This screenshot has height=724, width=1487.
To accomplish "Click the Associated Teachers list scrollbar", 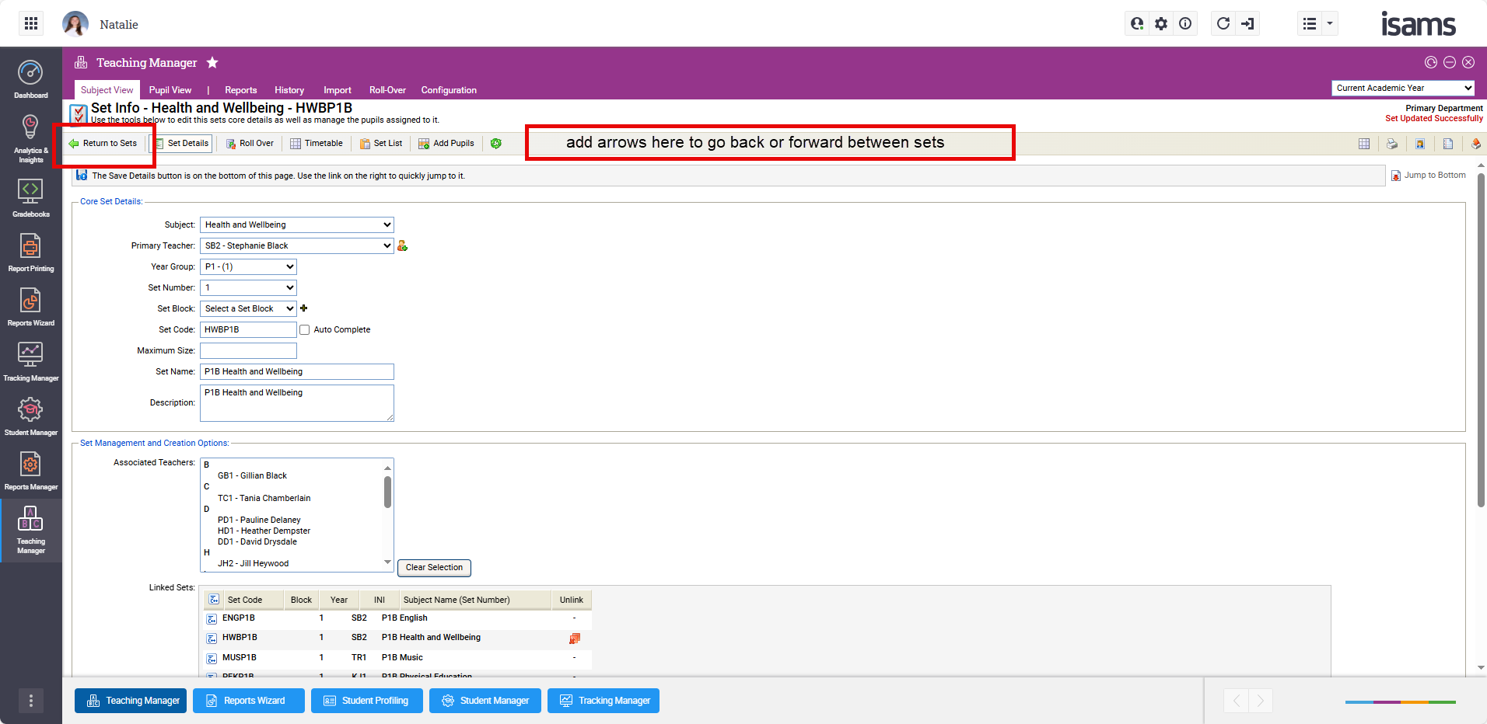I will tap(387, 493).
